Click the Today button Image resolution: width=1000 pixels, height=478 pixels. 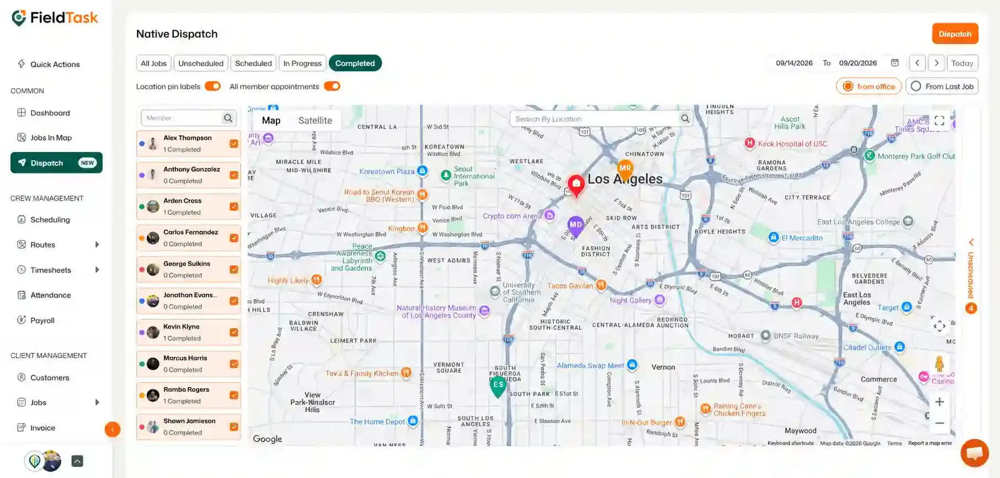tap(962, 63)
